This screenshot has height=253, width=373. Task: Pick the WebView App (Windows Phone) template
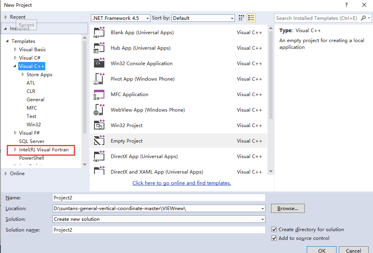[99, 110]
